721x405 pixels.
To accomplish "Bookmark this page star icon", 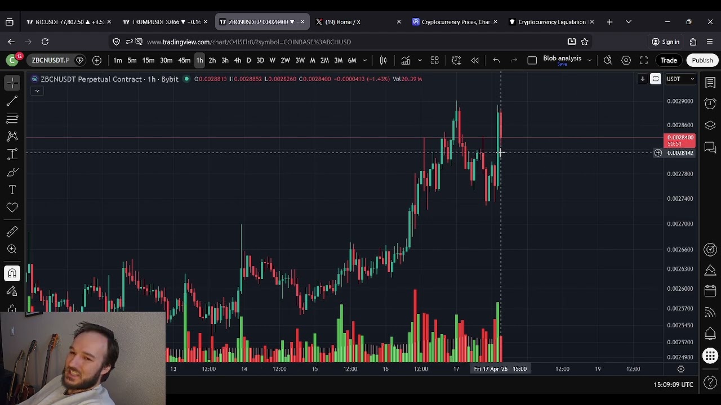I will click(x=585, y=42).
